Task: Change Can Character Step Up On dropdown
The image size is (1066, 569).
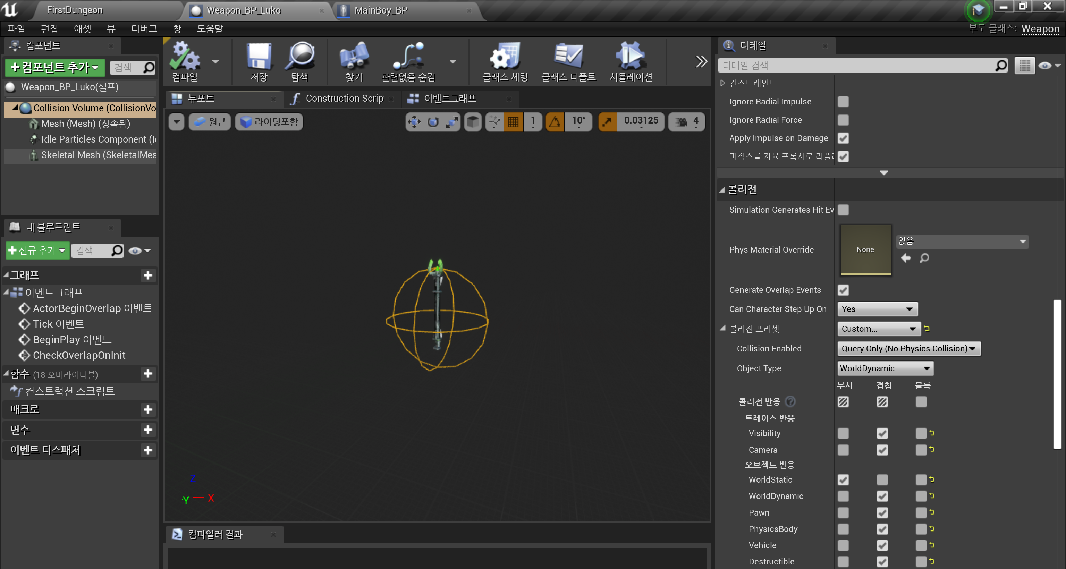Action: tap(877, 309)
